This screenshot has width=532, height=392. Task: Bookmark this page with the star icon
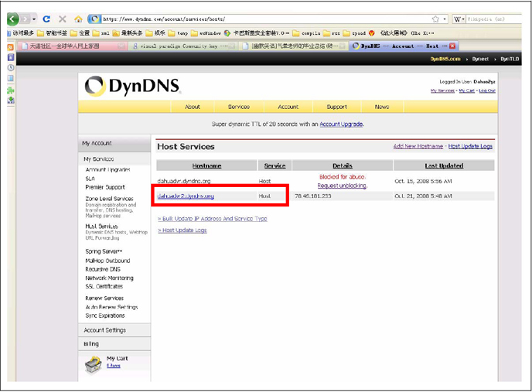point(435,19)
